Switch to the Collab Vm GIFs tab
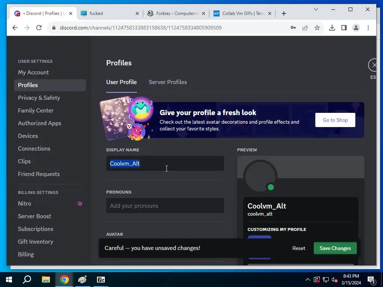Viewport: 383px width, 287px height. (242, 13)
